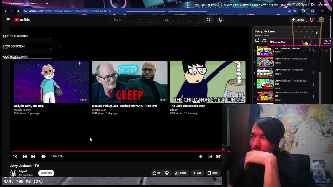This screenshot has height=187, width=333.
Task: Share the Jerry Jackson - TV video
Action: tap(181, 173)
